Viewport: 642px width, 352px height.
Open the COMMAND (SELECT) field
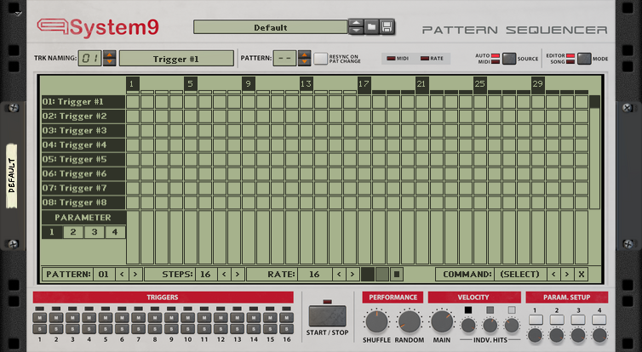tap(520, 275)
